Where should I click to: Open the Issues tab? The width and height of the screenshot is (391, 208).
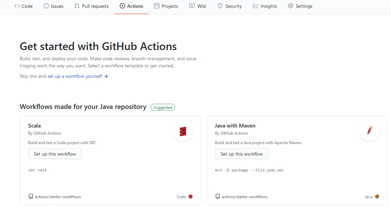[x=53, y=6]
